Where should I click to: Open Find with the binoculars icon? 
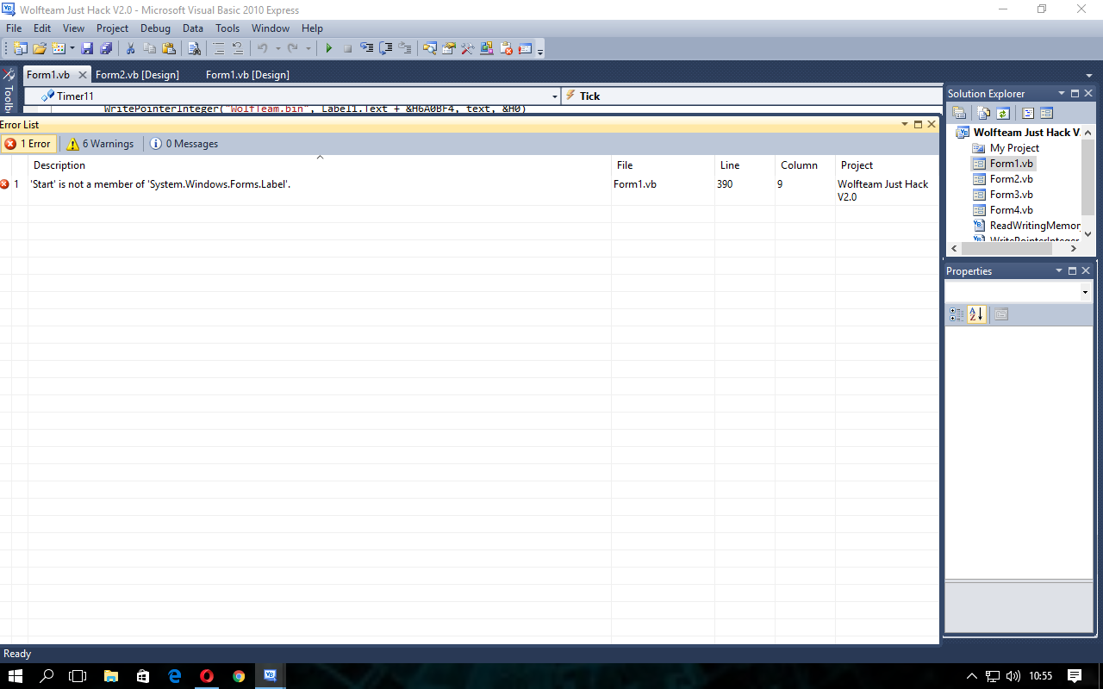tap(194, 48)
